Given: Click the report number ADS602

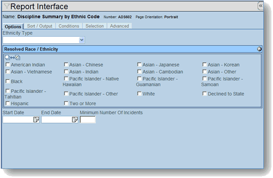Looking at the screenshot, I should point(125,17).
